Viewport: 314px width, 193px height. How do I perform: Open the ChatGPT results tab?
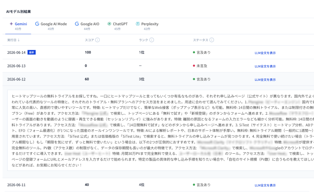(x=118, y=26)
